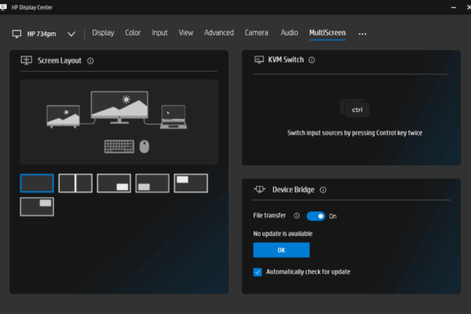
Task: Choose picture-in-picture top-right layout
Action: 37,207
